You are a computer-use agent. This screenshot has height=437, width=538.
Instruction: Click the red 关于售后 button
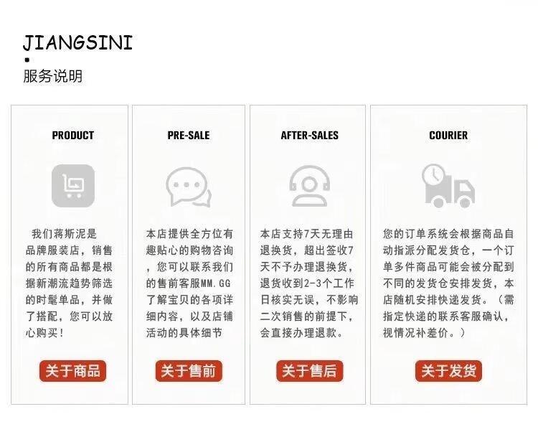pyautogui.click(x=309, y=371)
